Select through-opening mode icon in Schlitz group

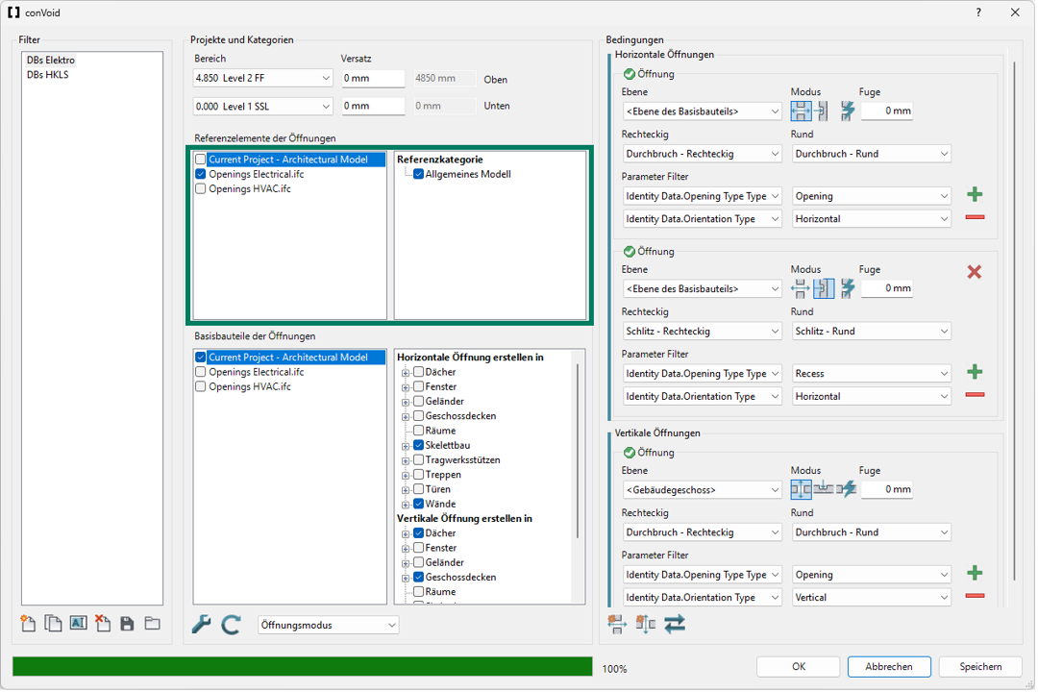(x=801, y=288)
